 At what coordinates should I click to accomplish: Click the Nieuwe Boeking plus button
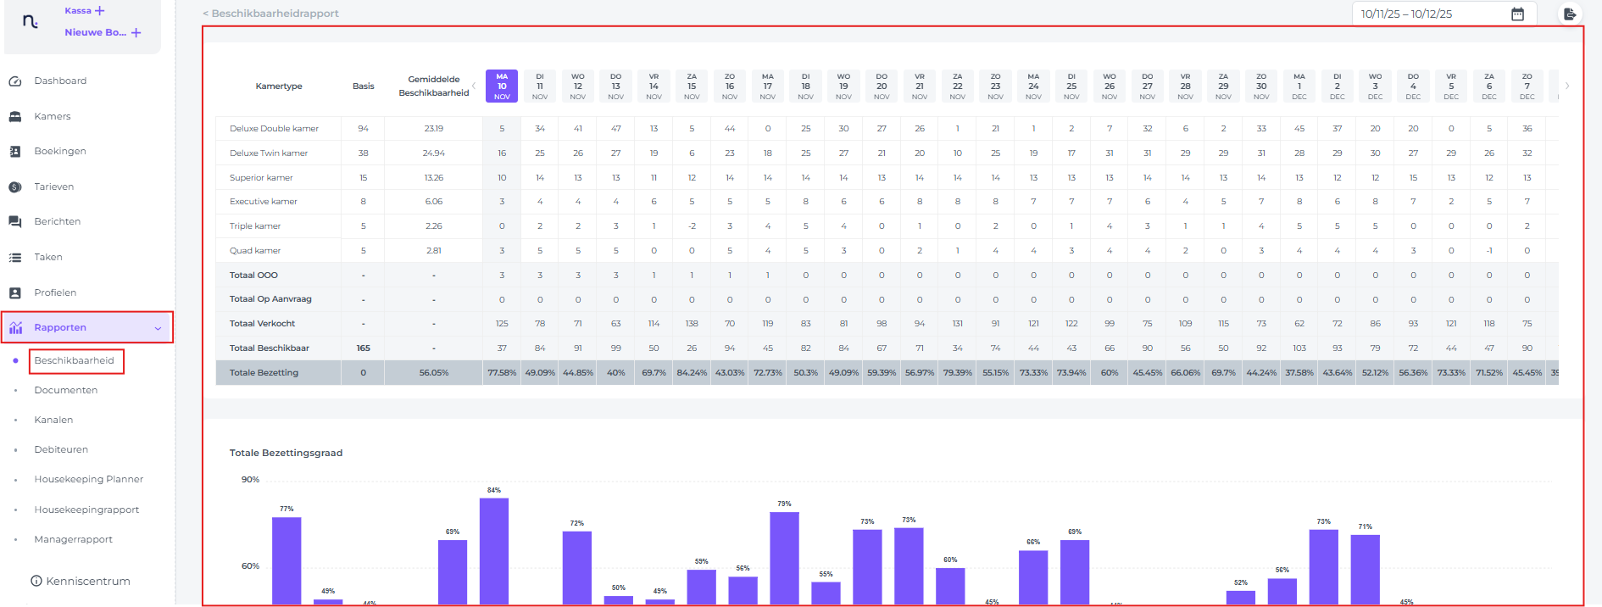point(136,33)
